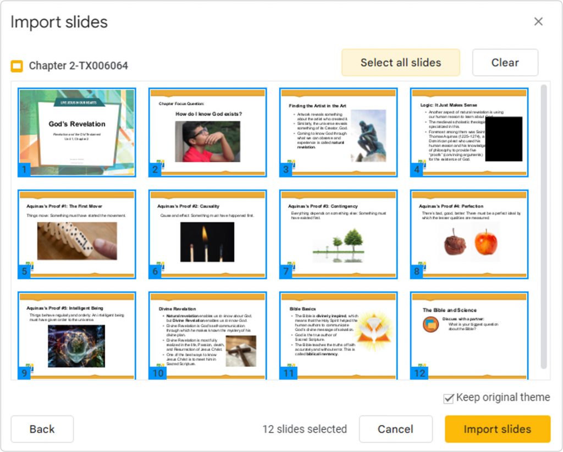Click the Back button
This screenshot has height=452, width=563.
(x=42, y=429)
